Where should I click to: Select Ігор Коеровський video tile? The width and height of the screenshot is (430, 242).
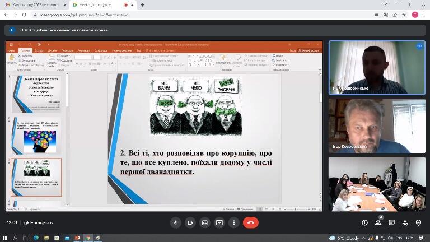tap(377, 126)
